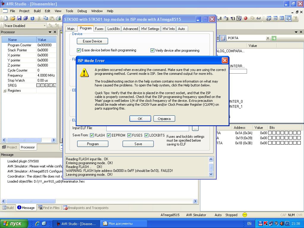Click the Справка help button

(164, 119)
